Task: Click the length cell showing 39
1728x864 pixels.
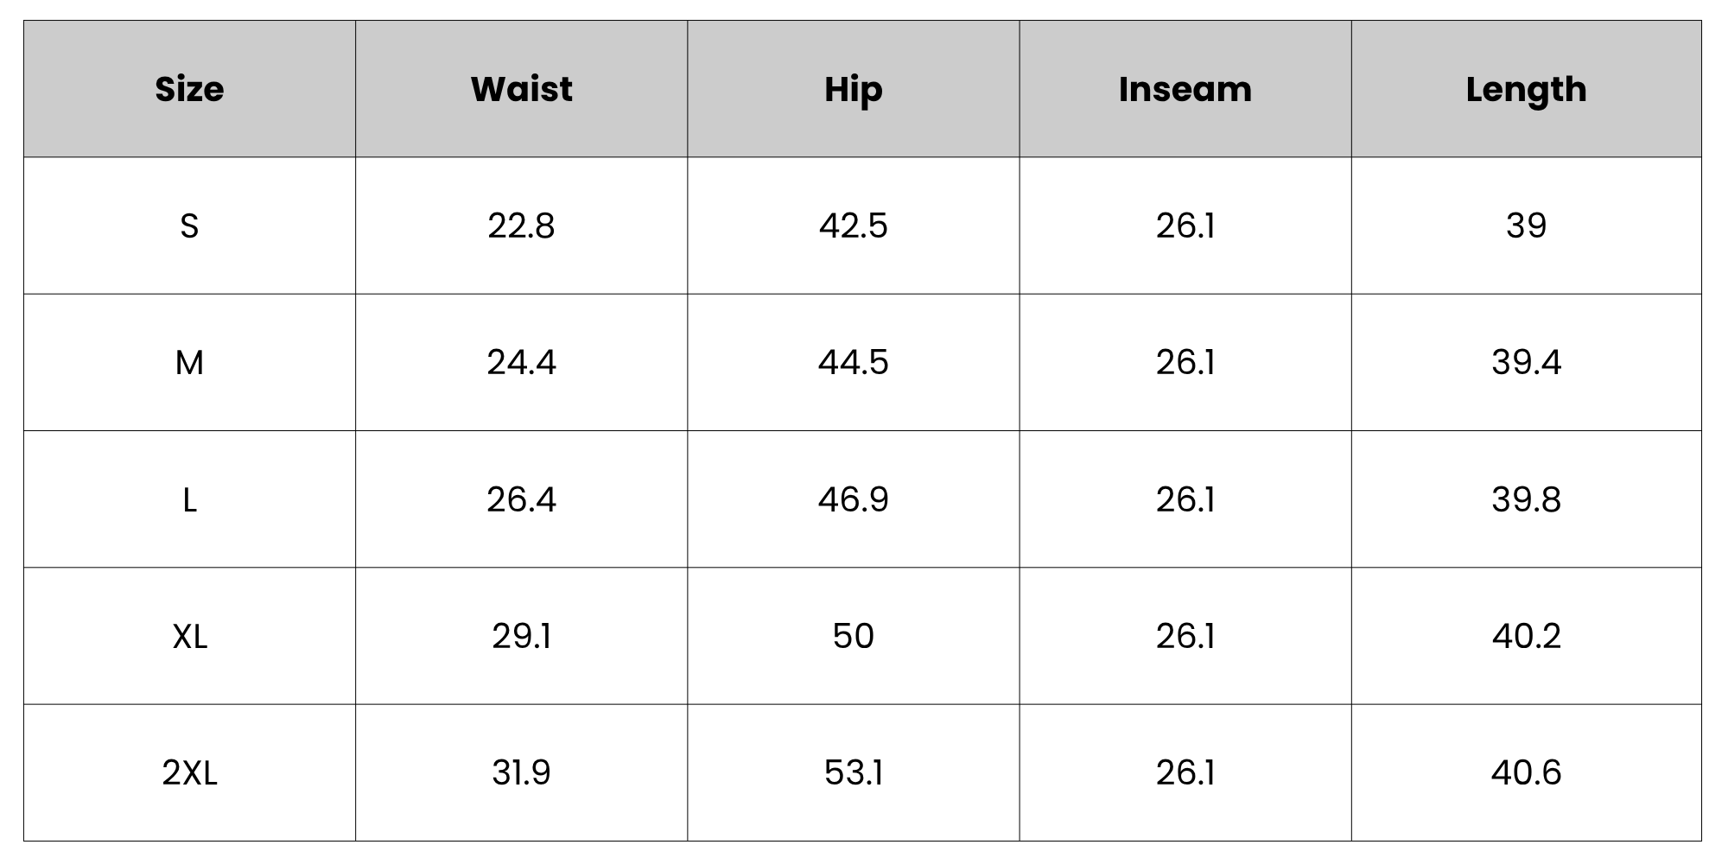Action: point(1526,226)
